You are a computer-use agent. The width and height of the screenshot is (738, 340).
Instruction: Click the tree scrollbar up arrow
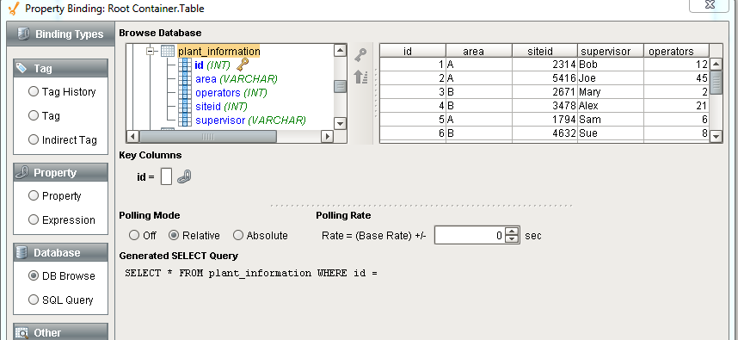click(340, 51)
